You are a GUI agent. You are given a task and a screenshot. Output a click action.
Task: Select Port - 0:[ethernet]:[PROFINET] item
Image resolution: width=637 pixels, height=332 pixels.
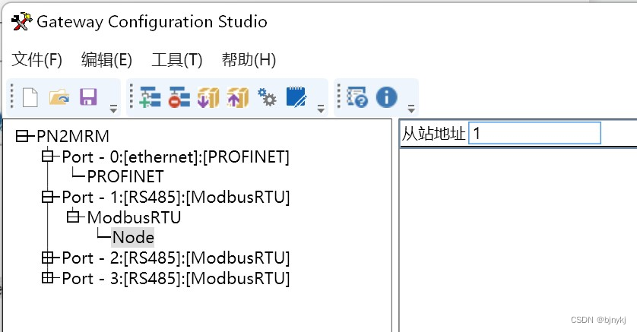pos(176,157)
